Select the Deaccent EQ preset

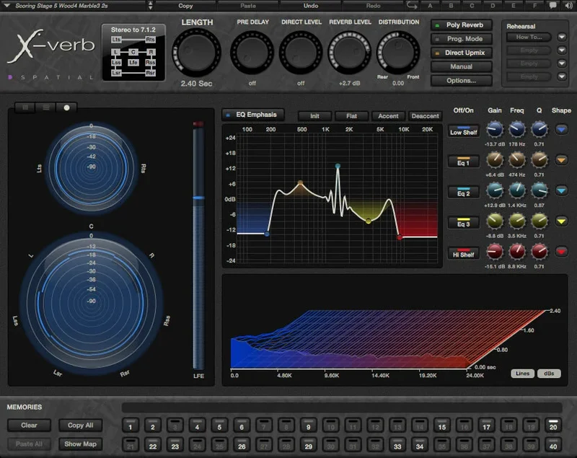(x=425, y=116)
